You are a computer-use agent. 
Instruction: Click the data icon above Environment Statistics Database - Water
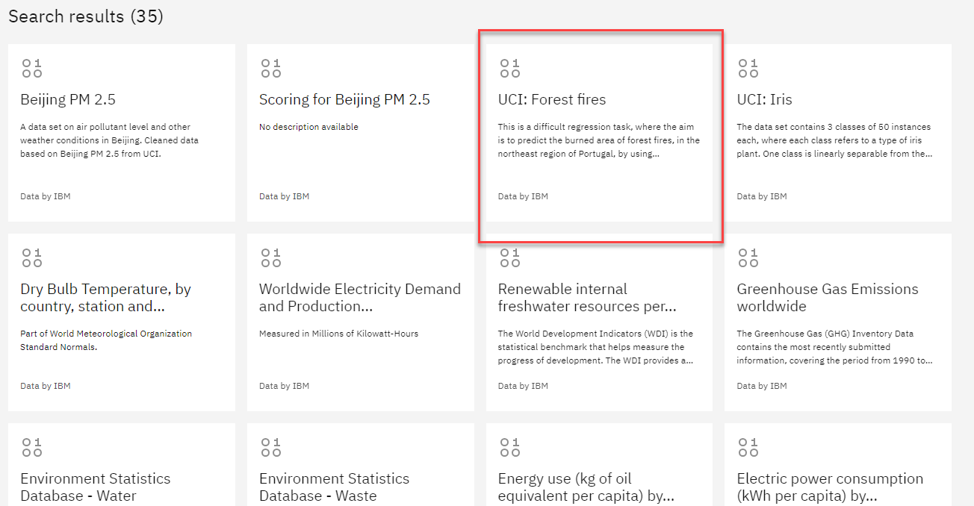click(x=32, y=447)
